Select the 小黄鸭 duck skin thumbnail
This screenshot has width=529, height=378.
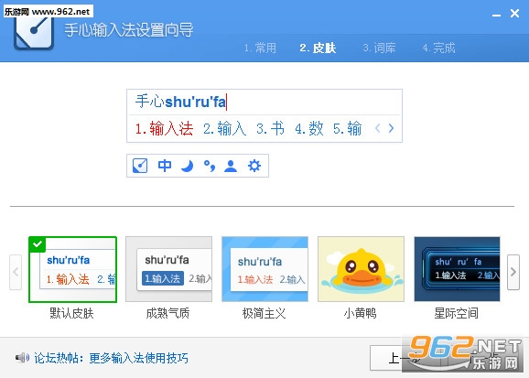pyautogui.click(x=361, y=269)
